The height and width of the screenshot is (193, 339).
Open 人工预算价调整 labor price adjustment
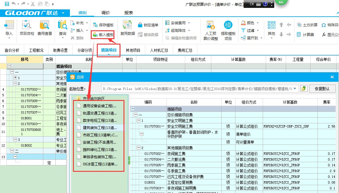pos(210,30)
